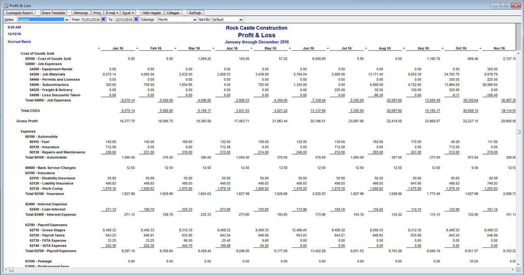Select row 60130 · Repairs and Maintenance

pyautogui.click(x=58, y=152)
